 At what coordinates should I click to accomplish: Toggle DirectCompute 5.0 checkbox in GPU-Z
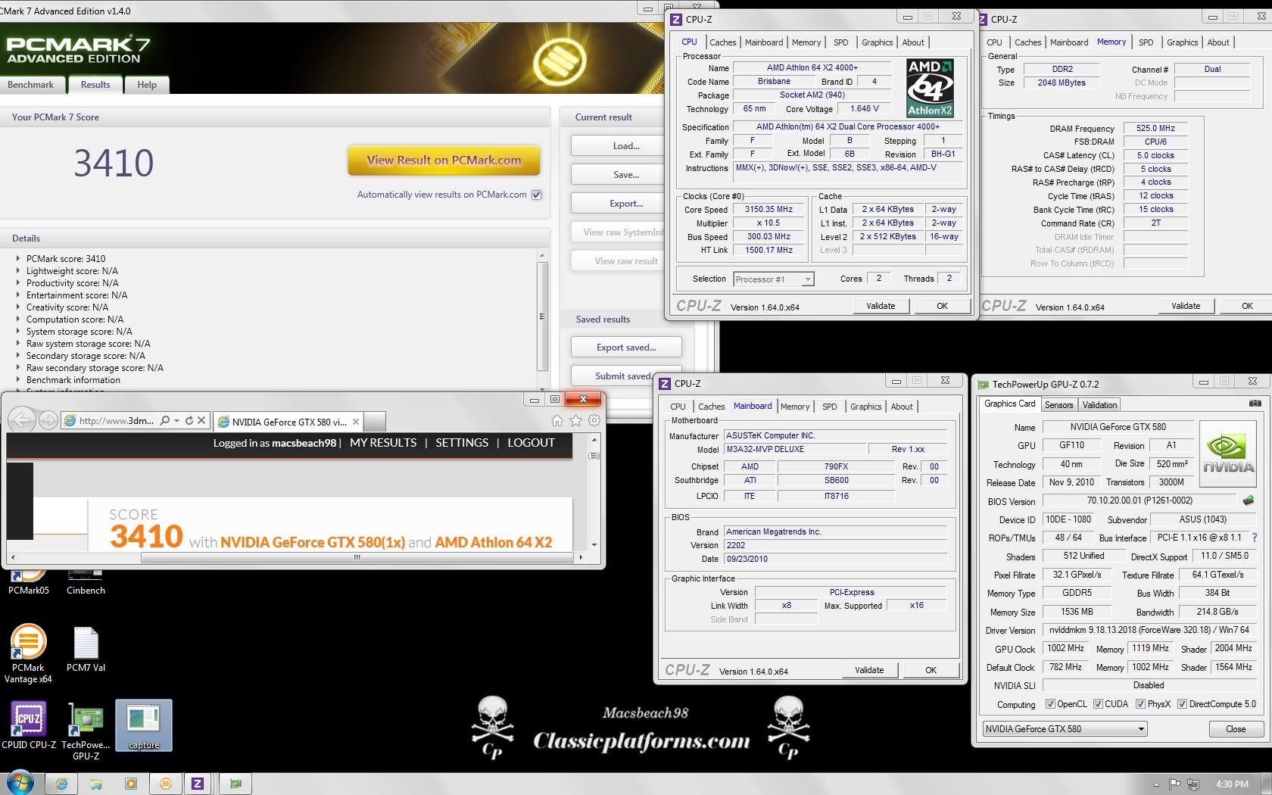[x=1182, y=703]
